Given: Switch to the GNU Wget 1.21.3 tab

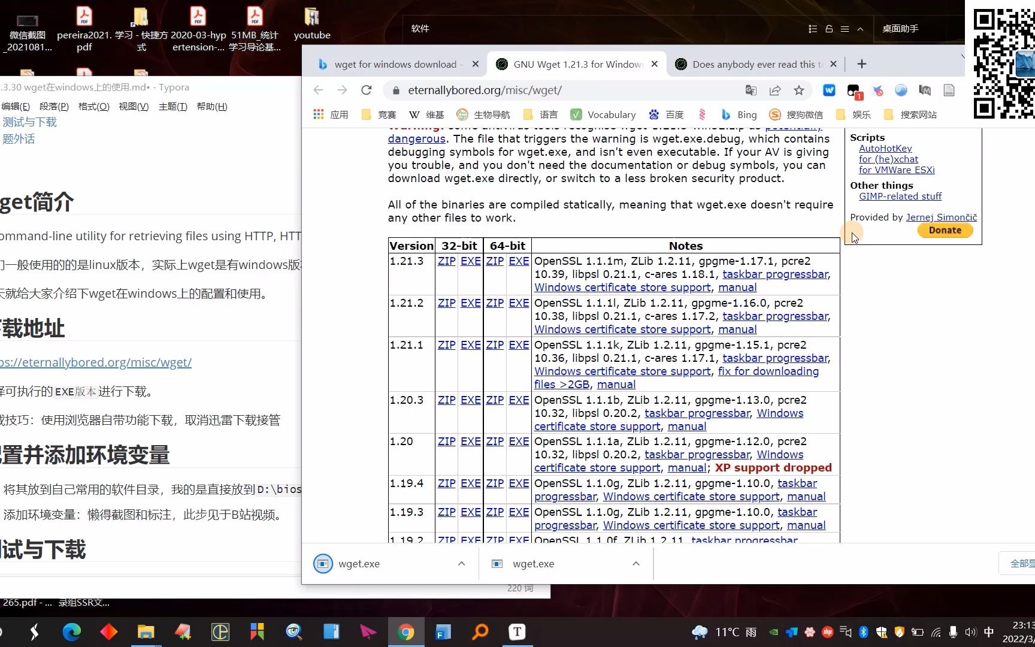Looking at the screenshot, I should pyautogui.click(x=573, y=64).
